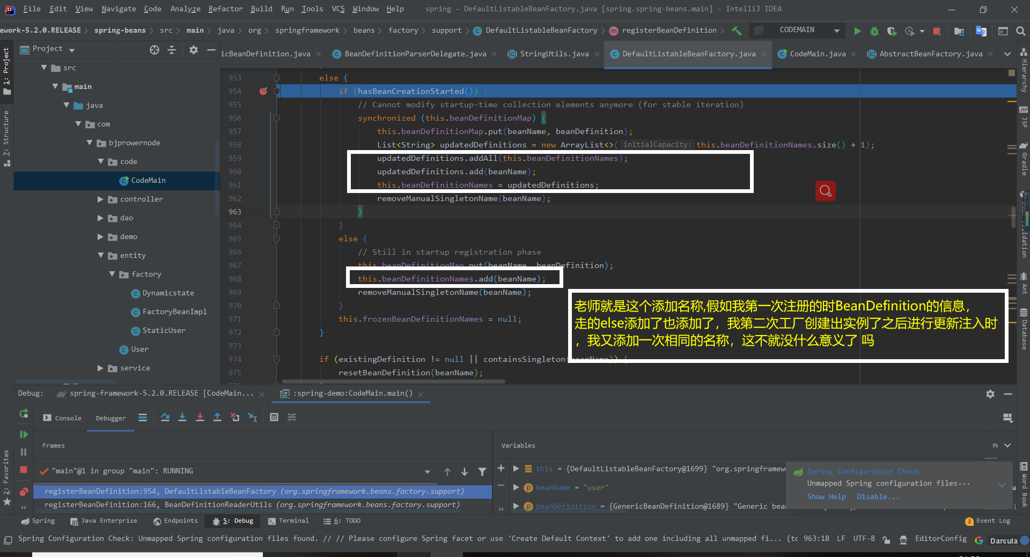Switch to the CodeMain.java editor tab
Screen dimensions: 1030x557
(x=818, y=54)
